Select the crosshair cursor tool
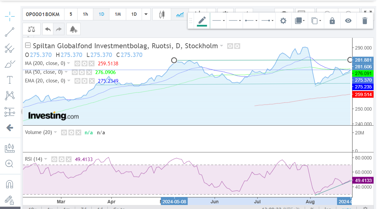The image size is (390, 209). [x=10, y=16]
